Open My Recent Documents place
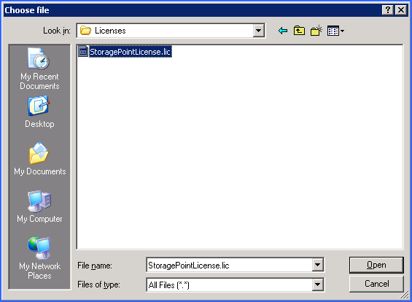Image resolution: width=412 pixels, height=302 pixels. point(39,69)
